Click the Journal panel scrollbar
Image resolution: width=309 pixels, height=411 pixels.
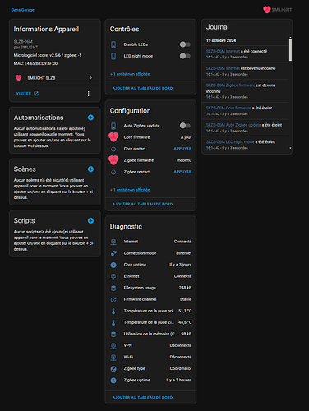coord(290,50)
